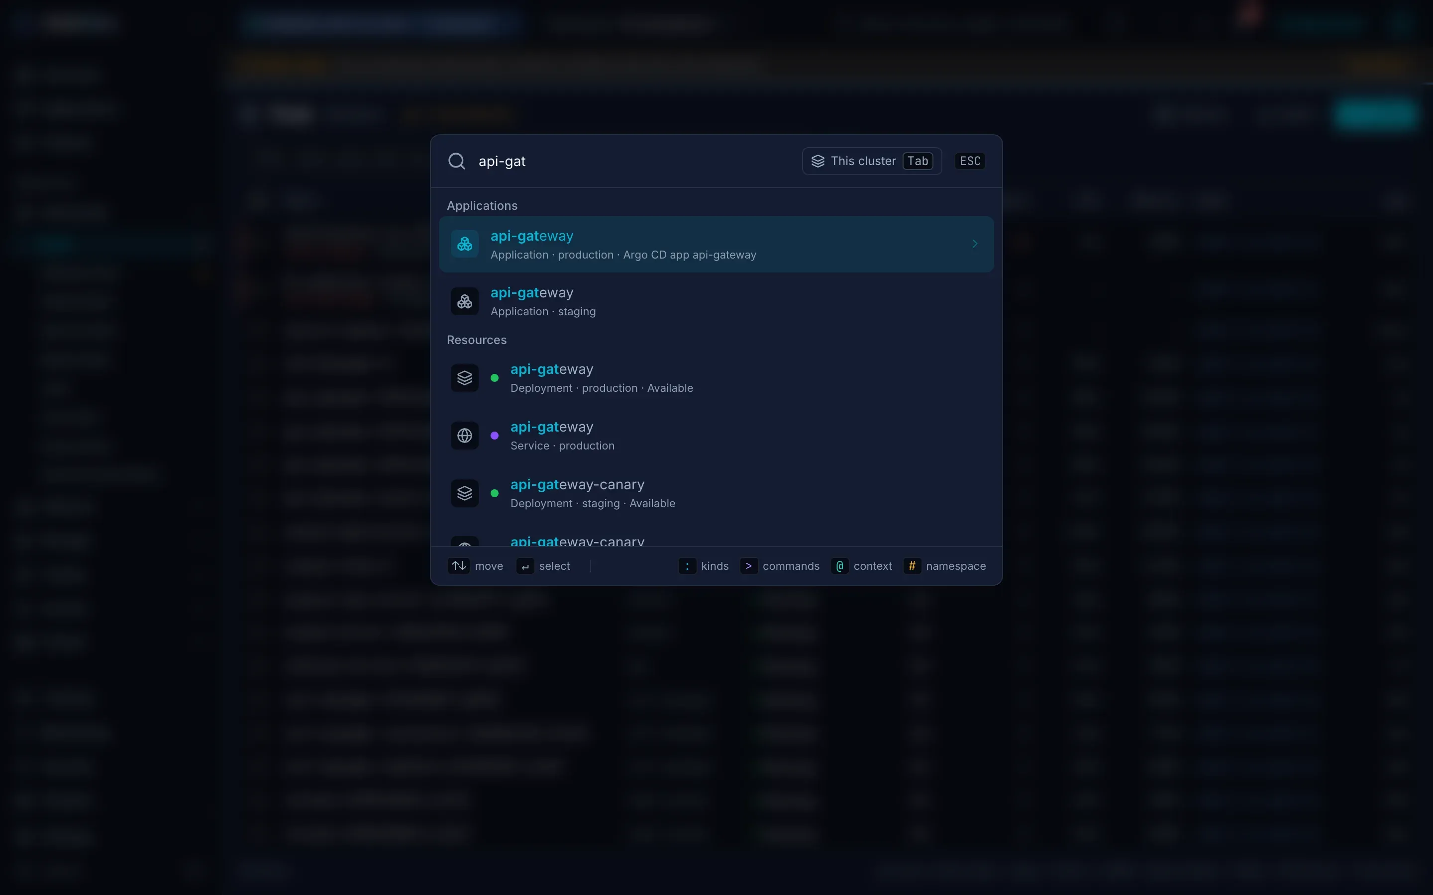Click the context filter label
1433x895 pixels.
(x=873, y=566)
